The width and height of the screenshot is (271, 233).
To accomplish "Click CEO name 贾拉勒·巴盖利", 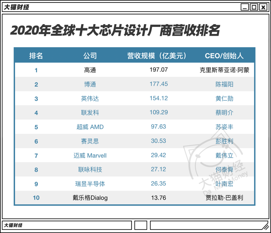I will click(x=224, y=198).
